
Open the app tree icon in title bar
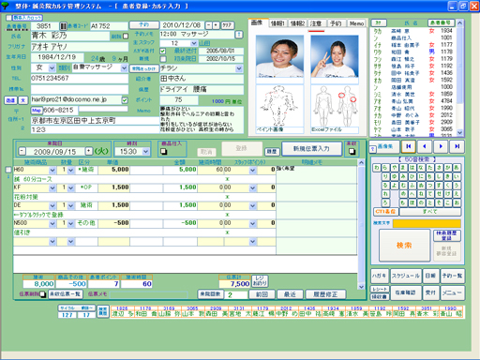tap(5, 6)
